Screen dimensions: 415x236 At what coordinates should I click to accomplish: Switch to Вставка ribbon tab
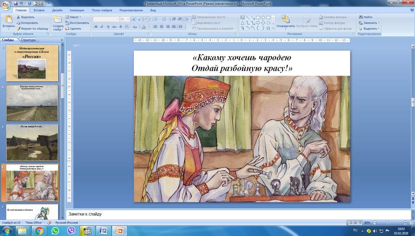(39, 10)
